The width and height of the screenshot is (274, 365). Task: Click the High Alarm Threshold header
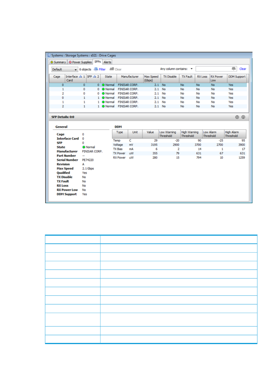[x=235, y=134]
